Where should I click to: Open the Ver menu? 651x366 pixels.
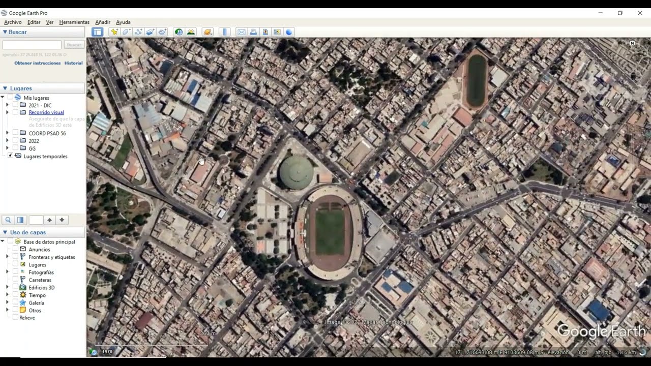click(x=50, y=22)
